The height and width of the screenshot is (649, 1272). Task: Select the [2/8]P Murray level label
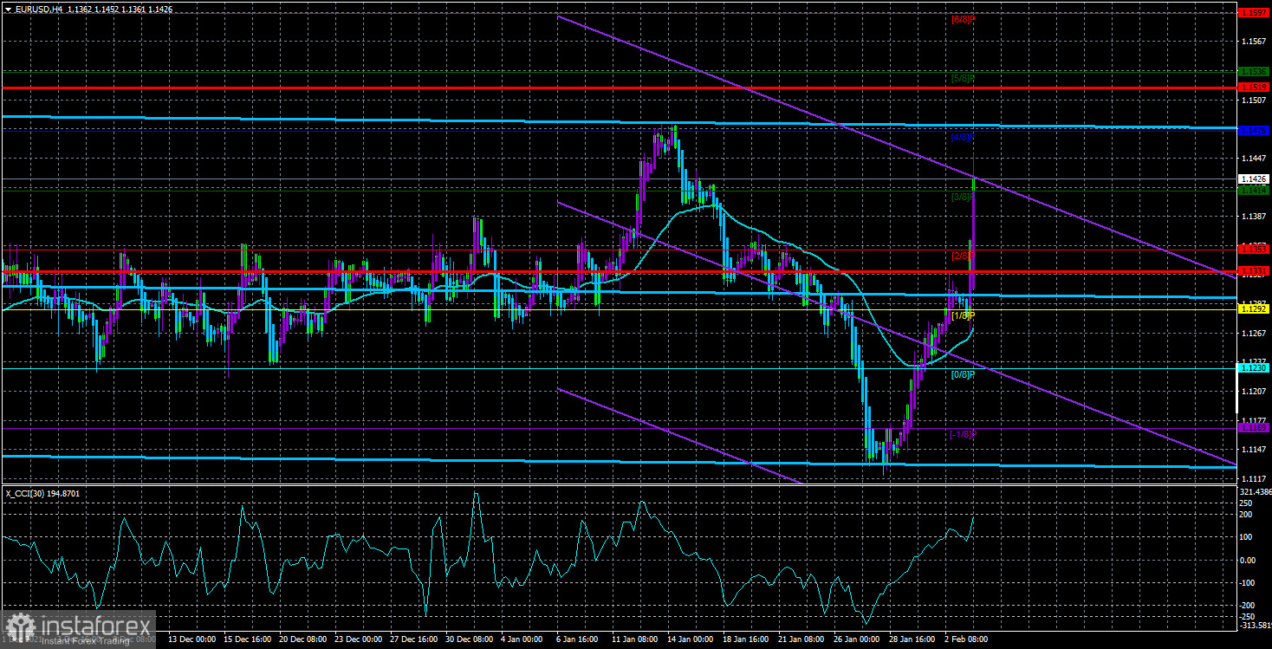(964, 256)
